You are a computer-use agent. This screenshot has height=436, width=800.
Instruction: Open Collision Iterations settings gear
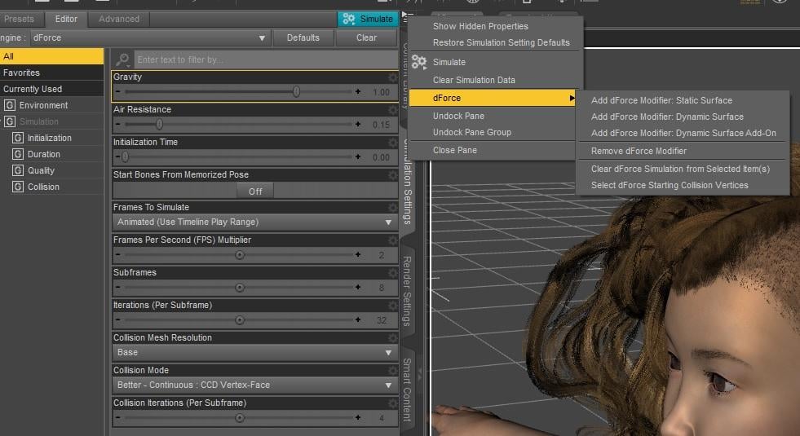click(x=392, y=404)
